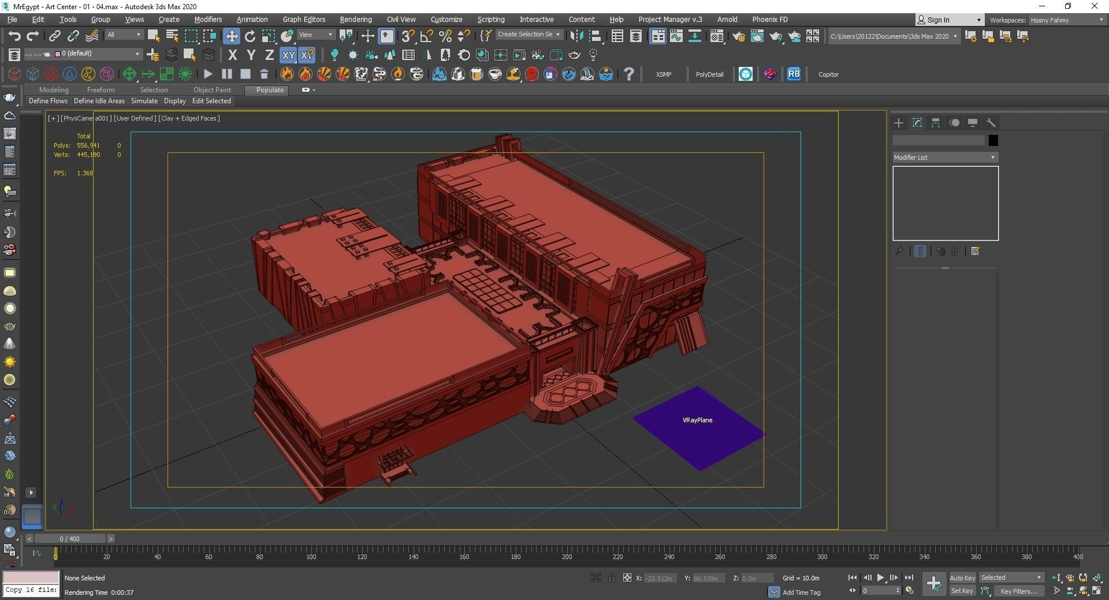The image size is (1109, 600).
Task: Click the Undo arrow in the main toolbar
Action: pos(14,36)
